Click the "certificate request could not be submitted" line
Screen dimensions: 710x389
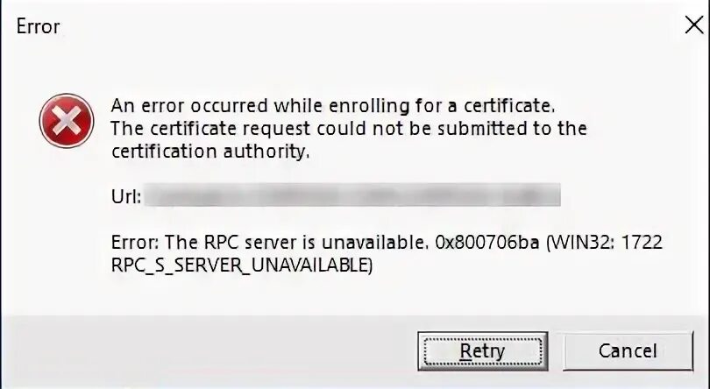coord(349,129)
